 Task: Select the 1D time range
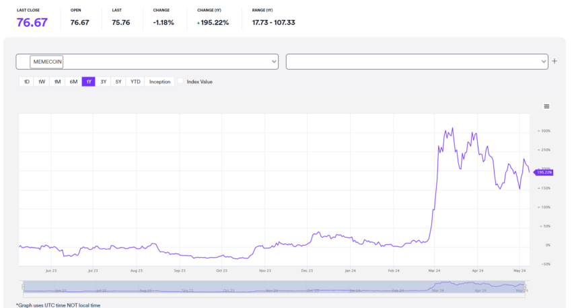click(27, 82)
